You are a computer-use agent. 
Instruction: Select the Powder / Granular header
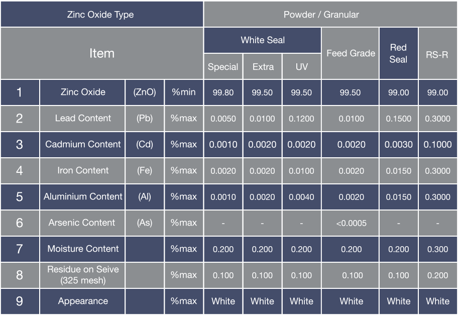[321, 14]
